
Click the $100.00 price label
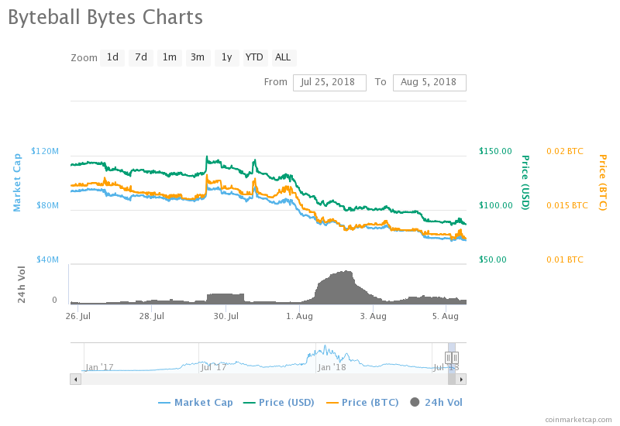(x=495, y=205)
